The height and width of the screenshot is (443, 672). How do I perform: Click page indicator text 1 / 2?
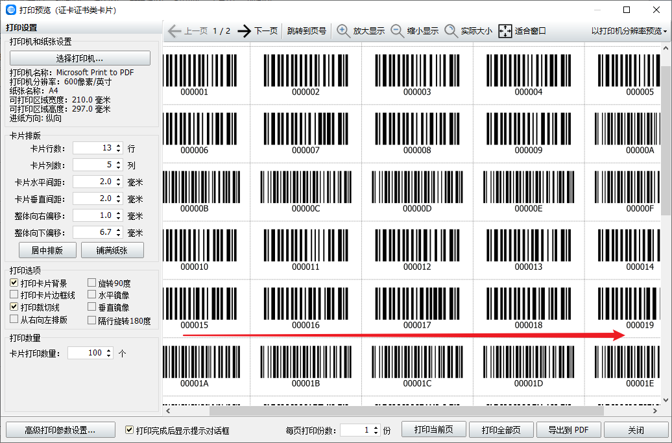[x=222, y=31]
